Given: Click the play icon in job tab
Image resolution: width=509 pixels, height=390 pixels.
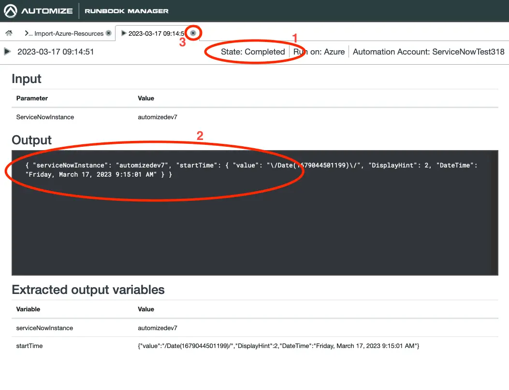Looking at the screenshot, I should point(124,33).
